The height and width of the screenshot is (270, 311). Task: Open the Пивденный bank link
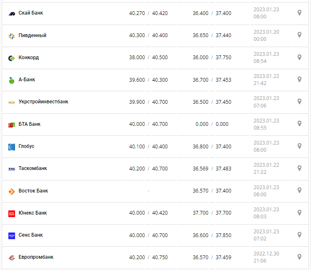(x=32, y=35)
